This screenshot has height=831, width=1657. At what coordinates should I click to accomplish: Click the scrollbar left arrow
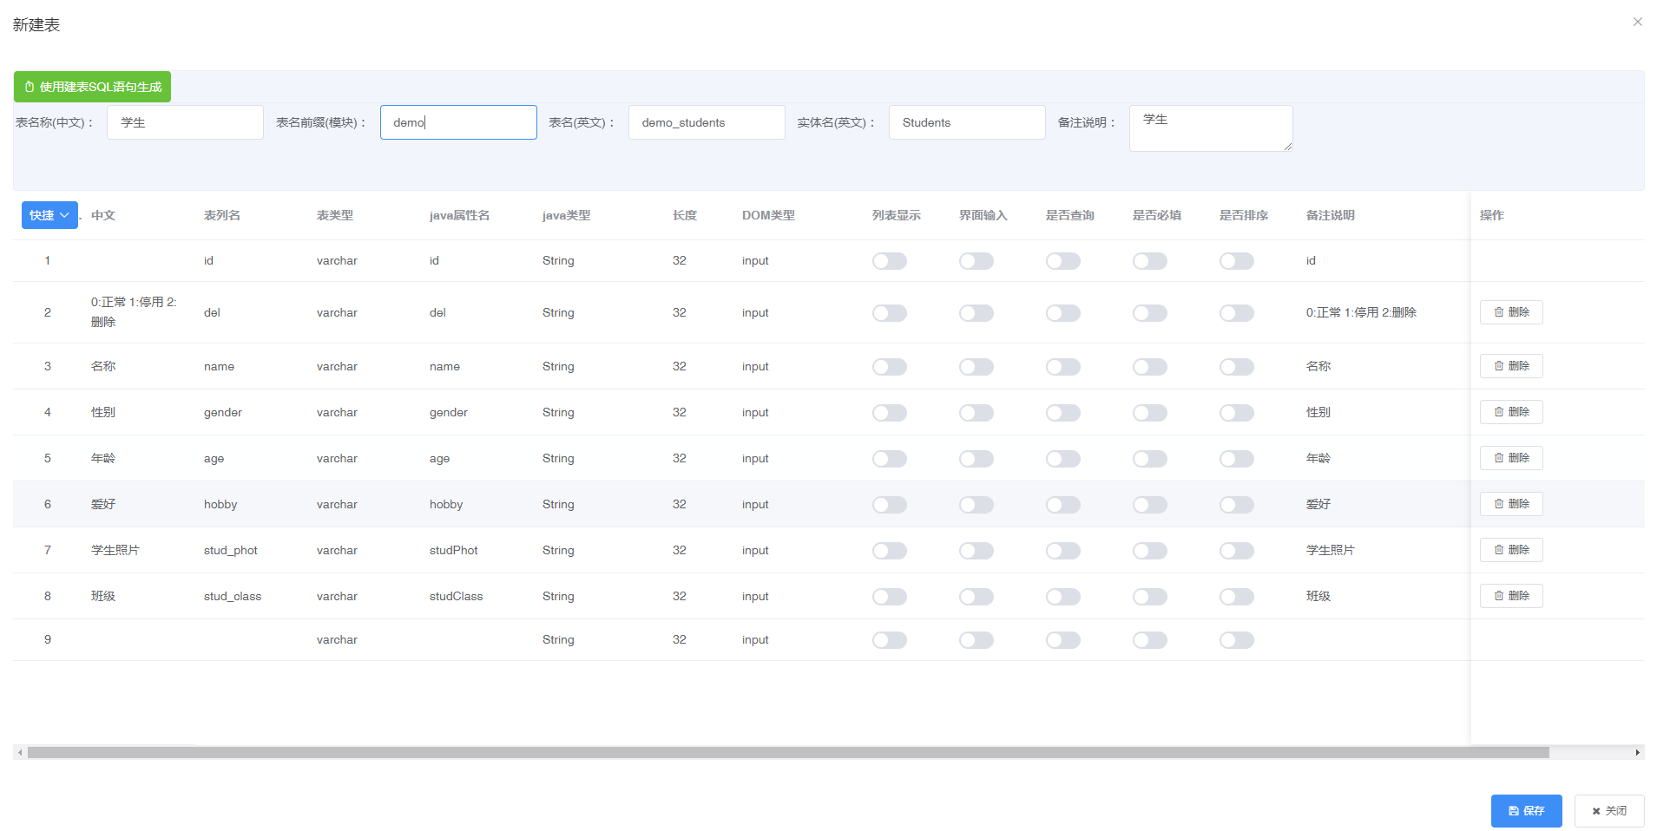20,752
